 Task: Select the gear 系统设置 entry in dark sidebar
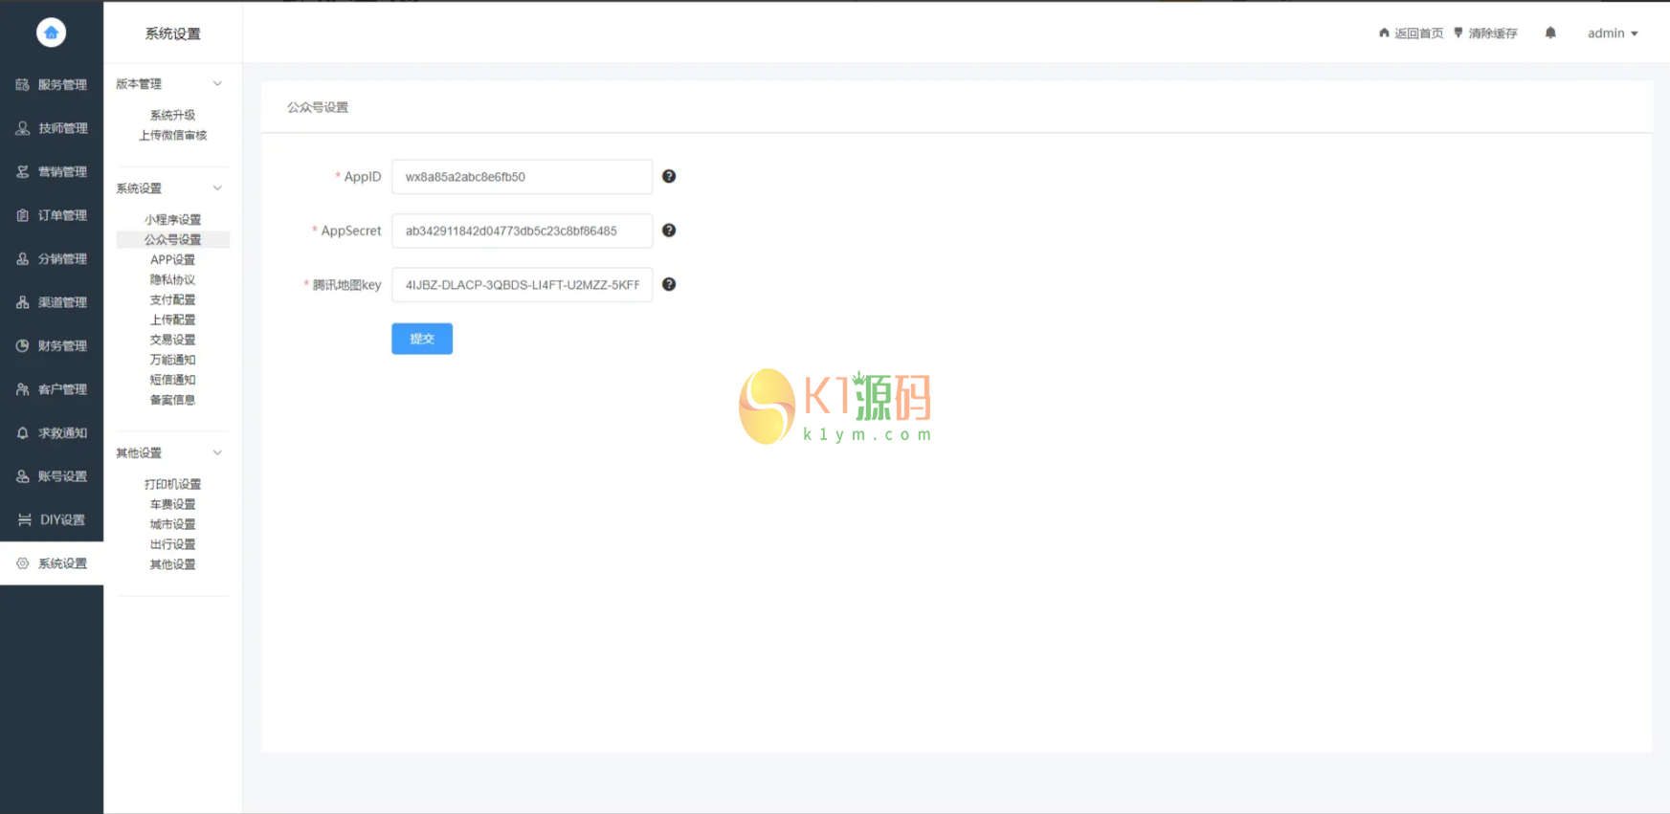pos(52,563)
